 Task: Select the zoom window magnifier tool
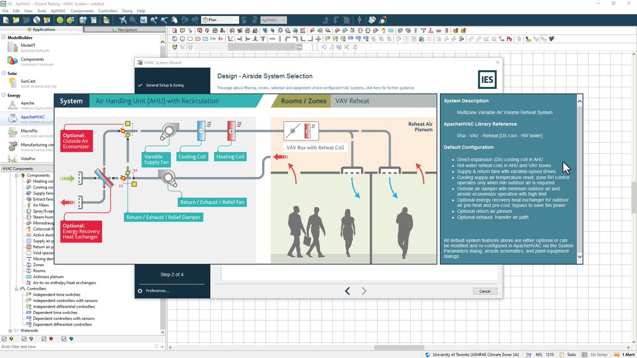point(144,20)
